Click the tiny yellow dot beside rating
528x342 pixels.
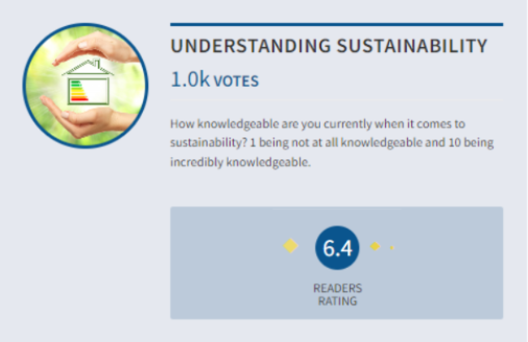pos(392,247)
